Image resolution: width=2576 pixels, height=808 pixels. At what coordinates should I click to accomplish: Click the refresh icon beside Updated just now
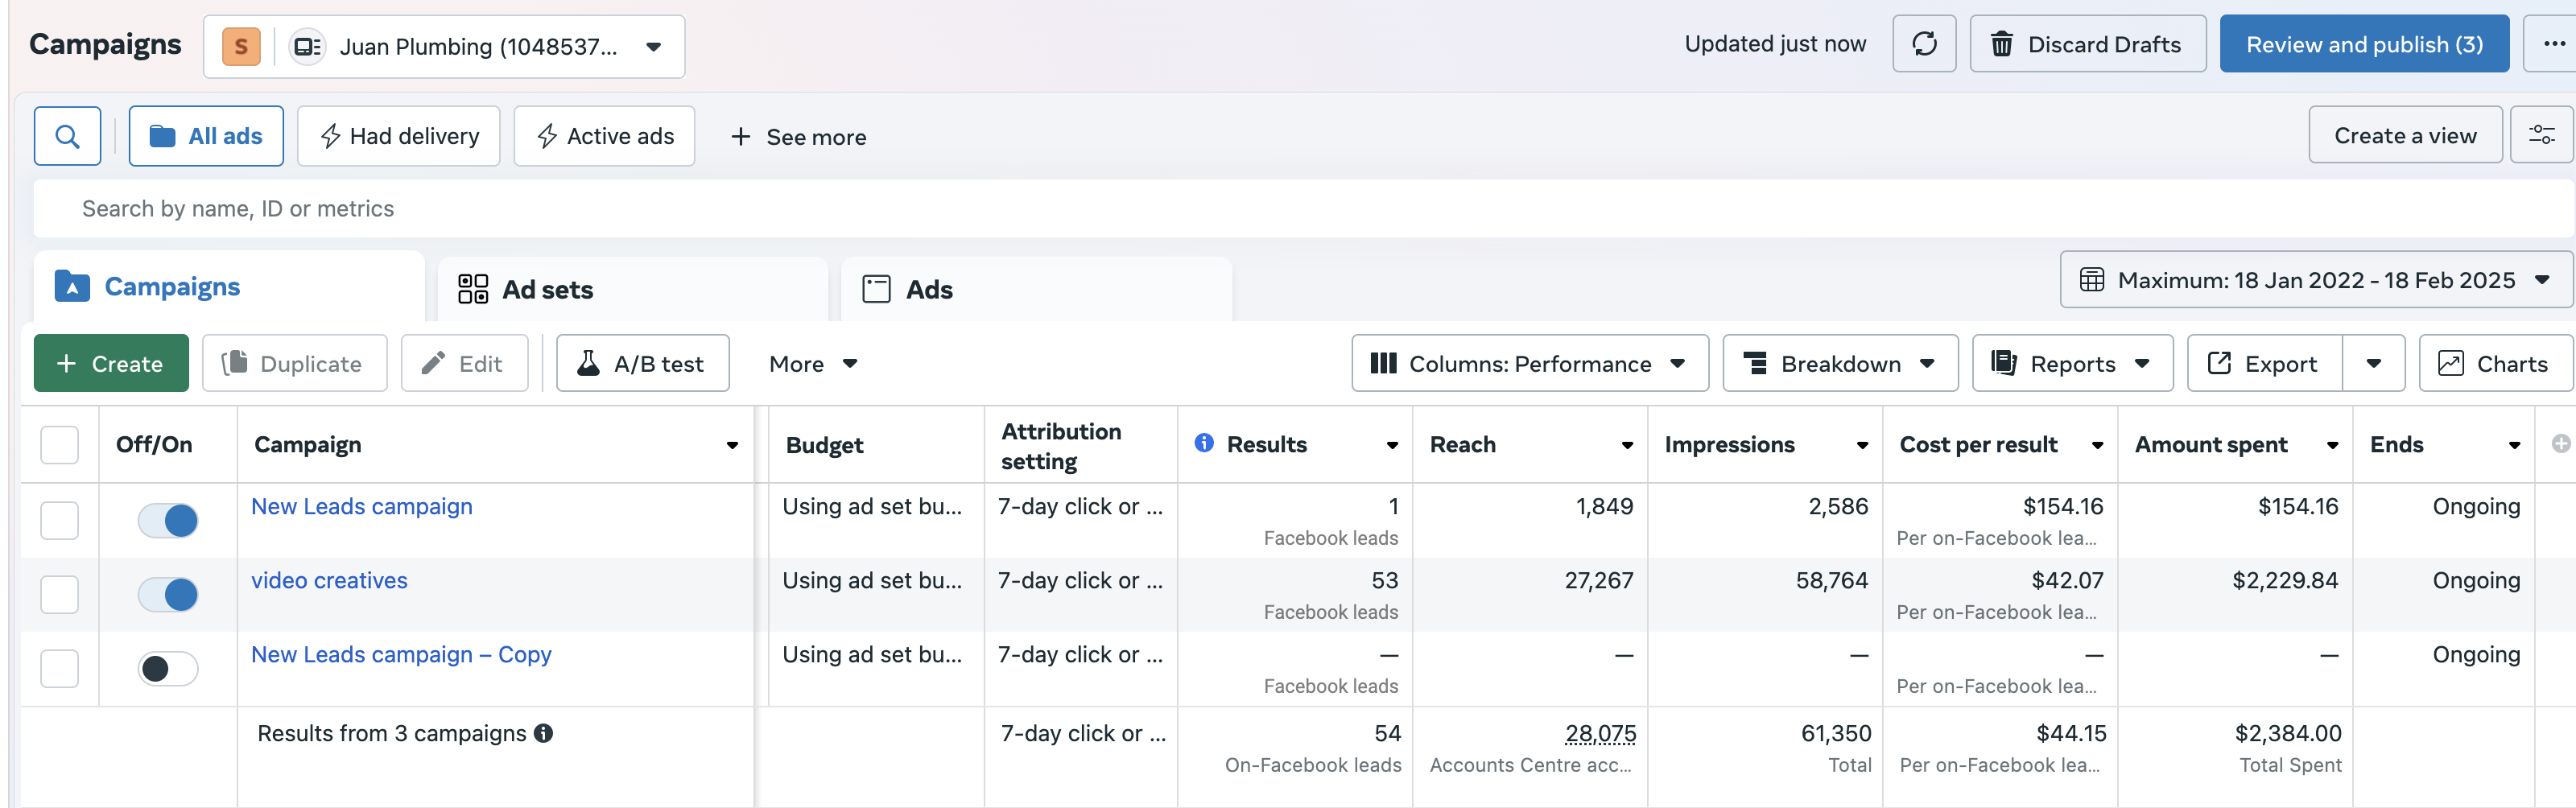coord(1923,44)
